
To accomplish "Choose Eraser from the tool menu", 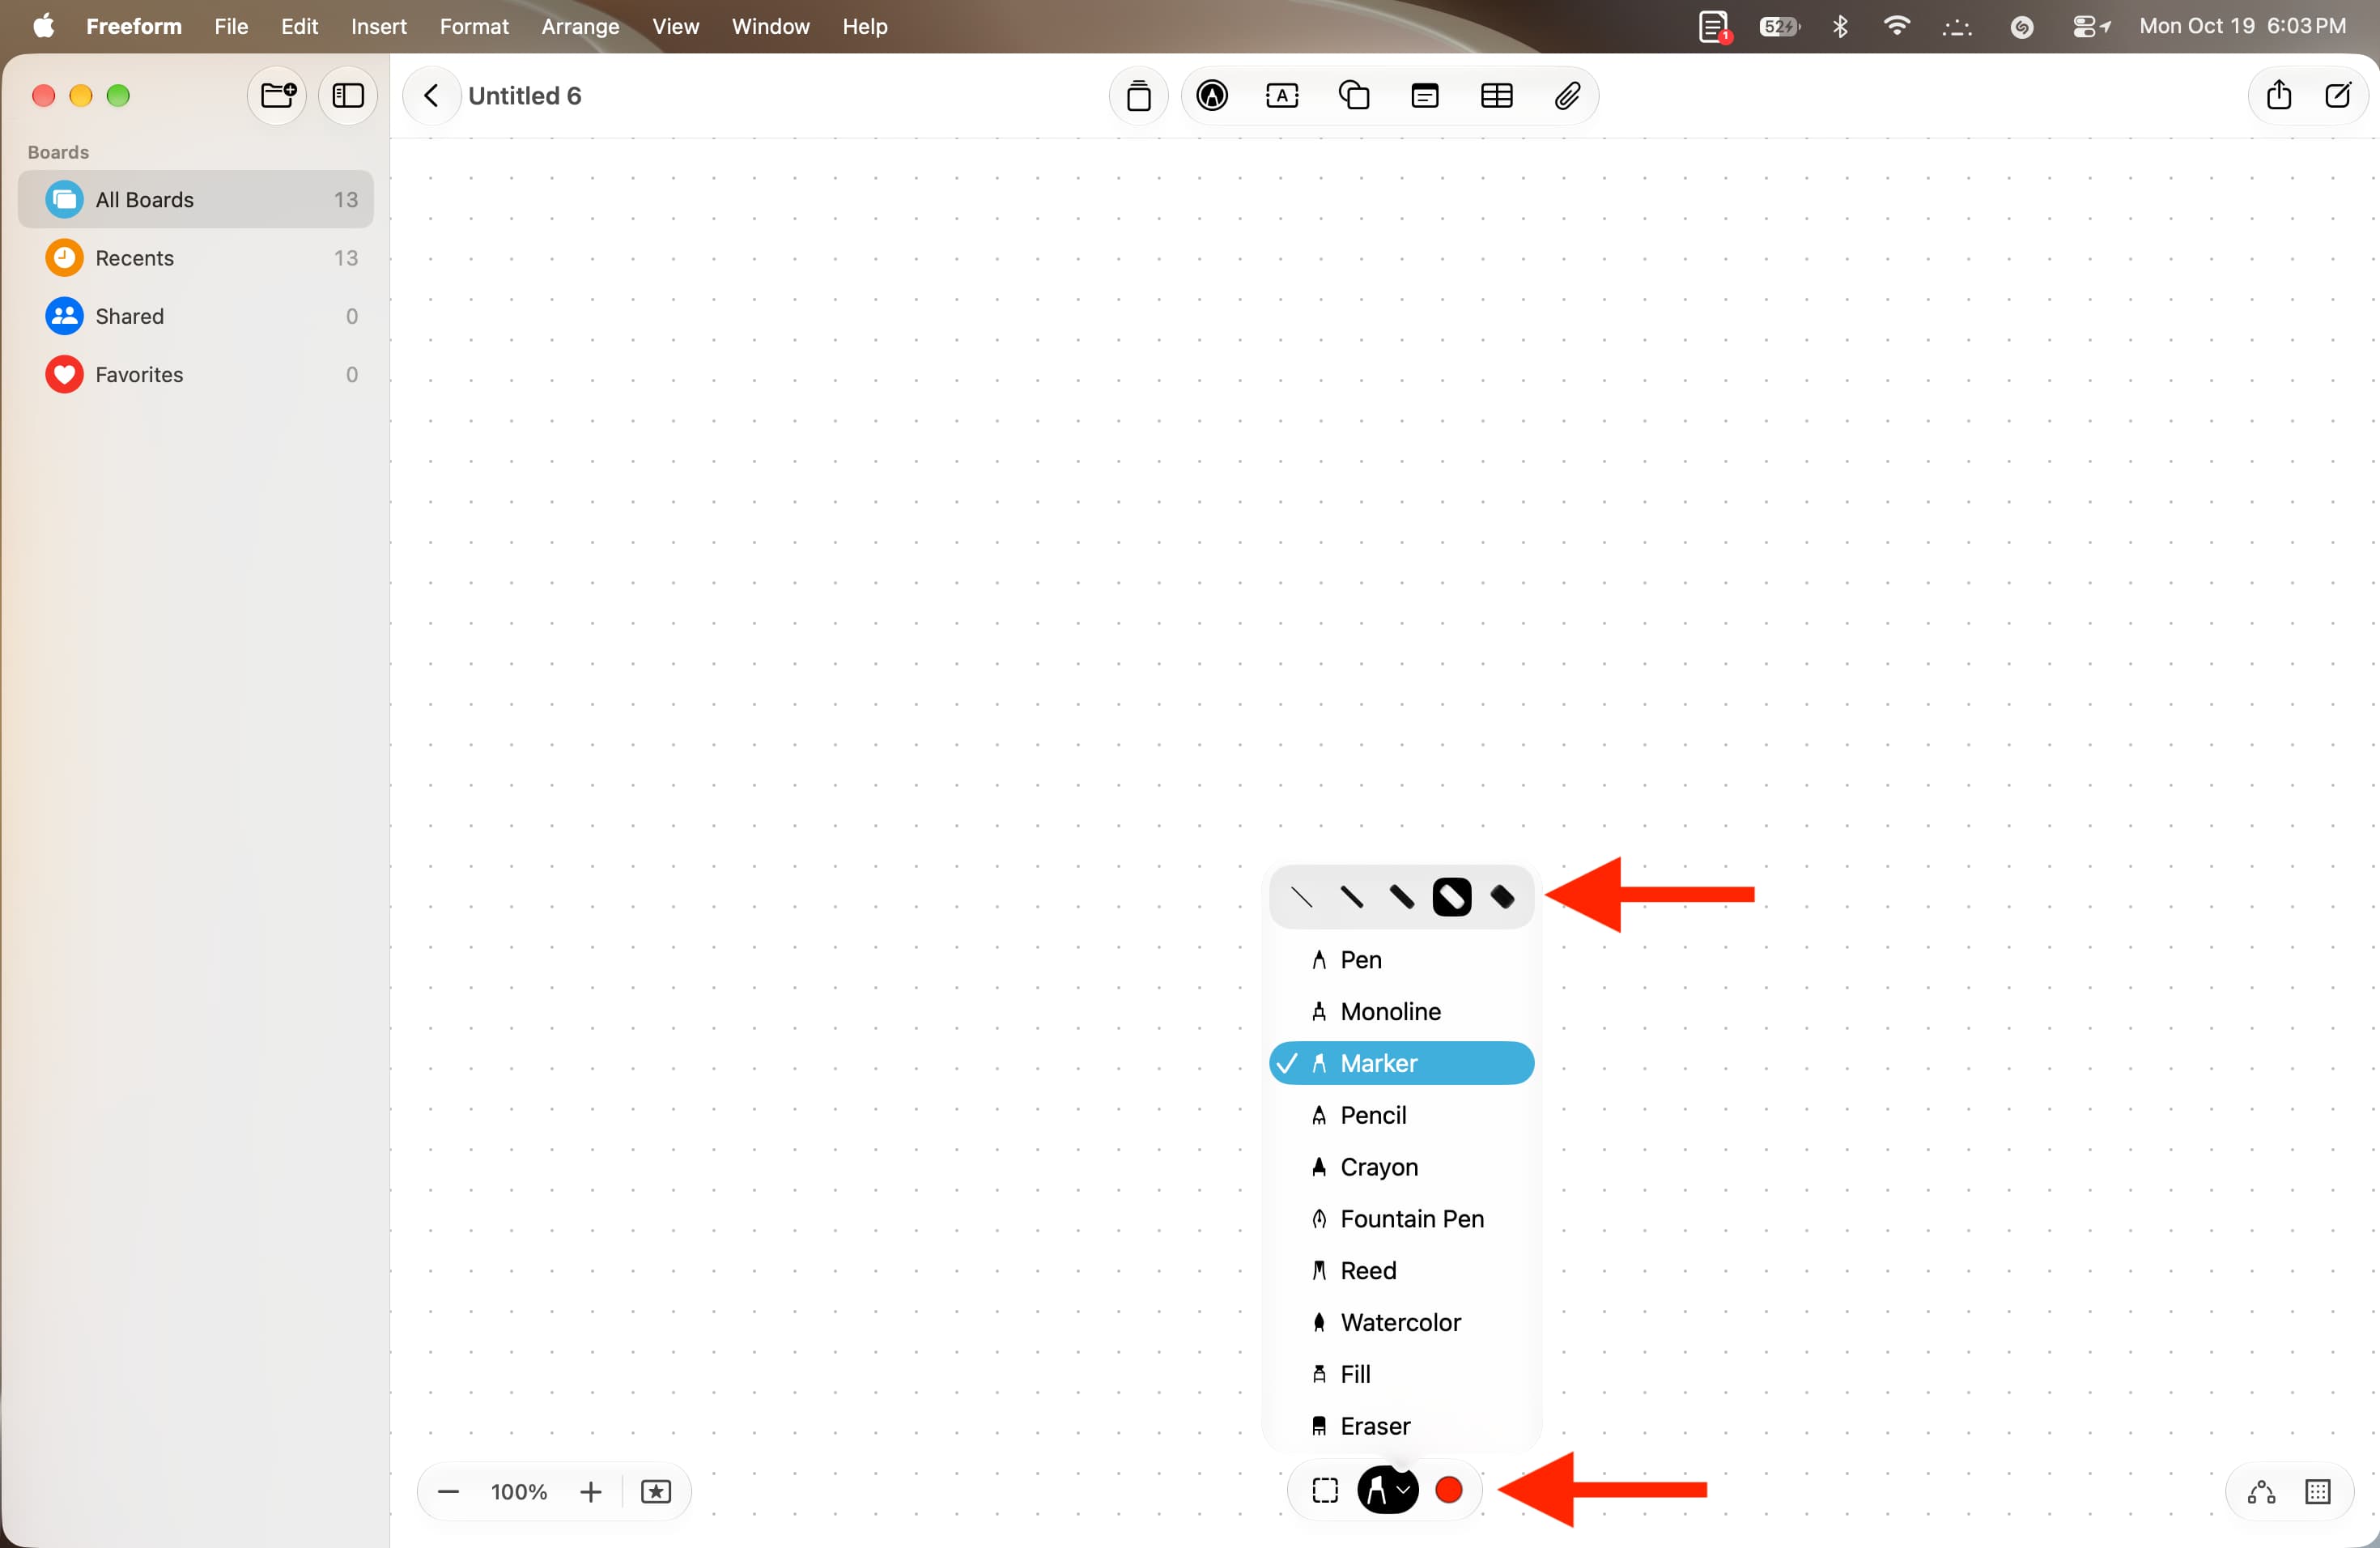I will click(1401, 1427).
